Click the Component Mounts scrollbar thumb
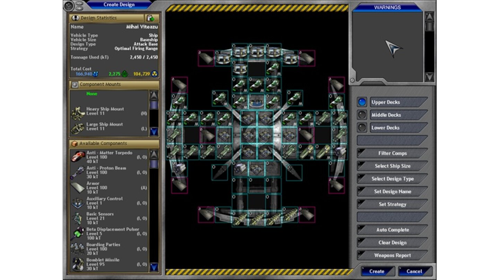 pyautogui.click(x=154, y=105)
